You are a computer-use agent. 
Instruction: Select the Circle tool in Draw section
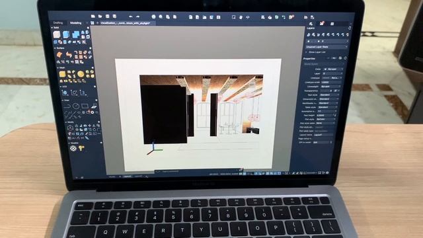[x=76, y=106]
